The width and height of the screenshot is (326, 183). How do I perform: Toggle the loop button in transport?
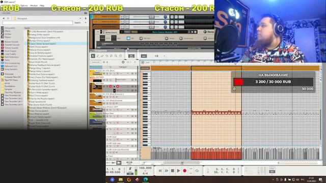(x=197, y=171)
